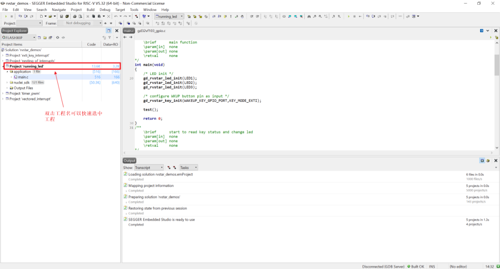Open the Target menu
The height and width of the screenshot is (269, 500).
(120, 10)
